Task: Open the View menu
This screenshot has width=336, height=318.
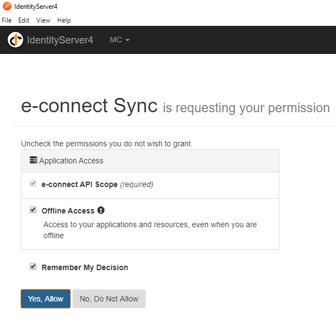Action: tap(43, 20)
